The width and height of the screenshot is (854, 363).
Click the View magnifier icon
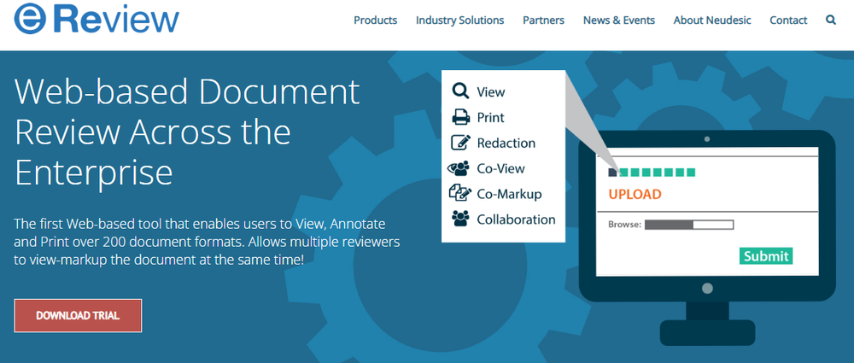460,91
